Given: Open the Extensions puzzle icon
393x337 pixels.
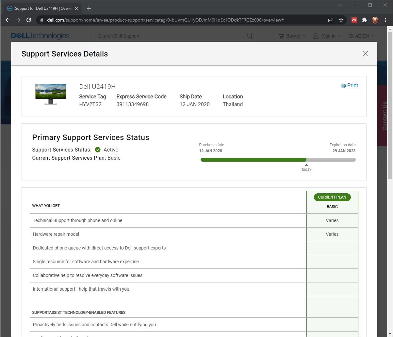Looking at the screenshot, I should 365,20.
